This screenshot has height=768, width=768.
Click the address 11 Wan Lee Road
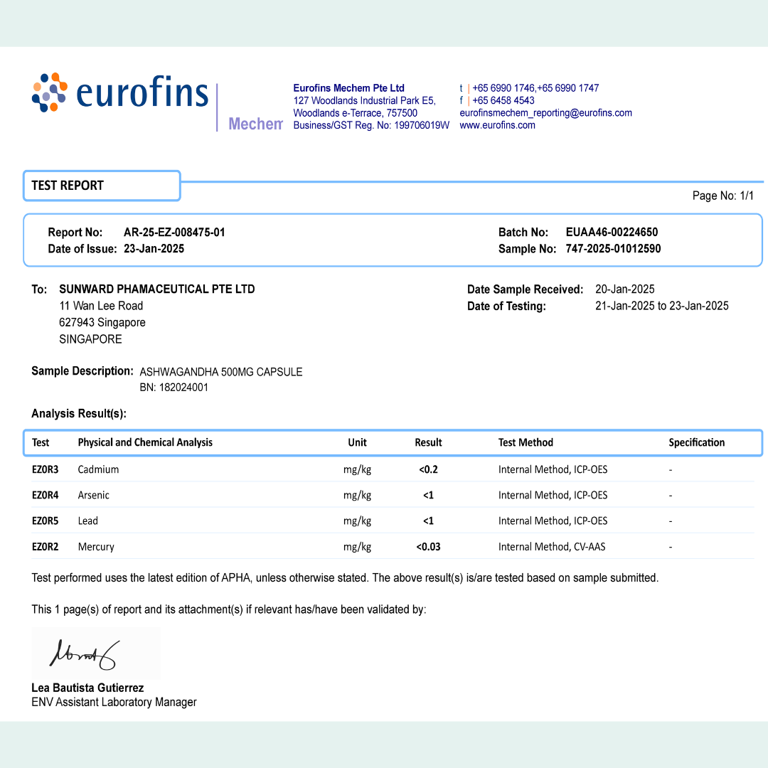pos(101,306)
